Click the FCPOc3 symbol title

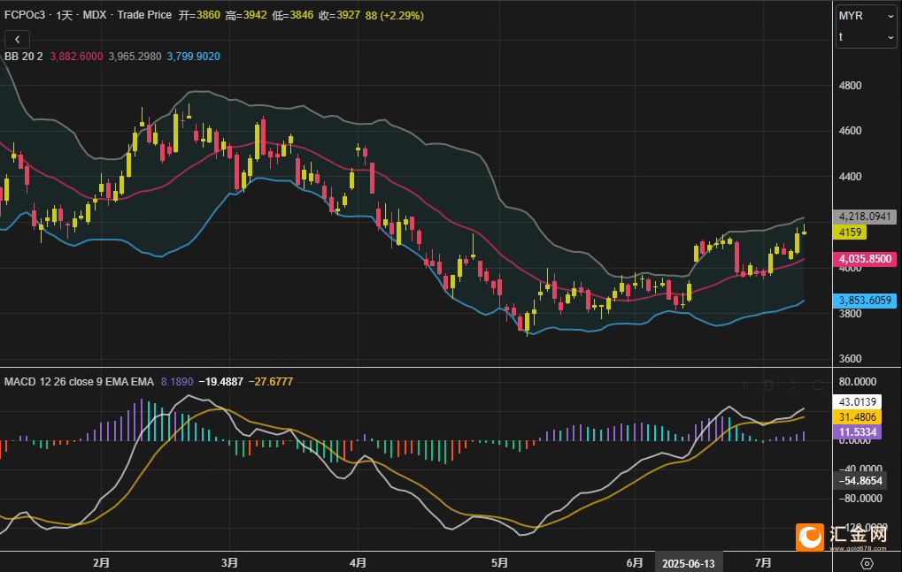(25, 15)
